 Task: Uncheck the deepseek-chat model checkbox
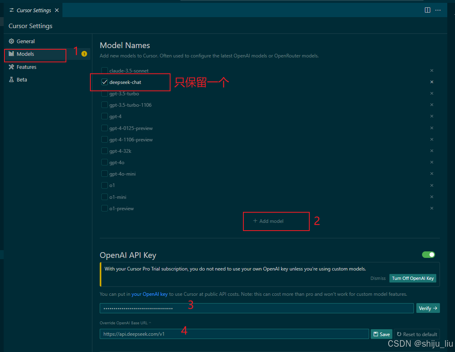[105, 82]
